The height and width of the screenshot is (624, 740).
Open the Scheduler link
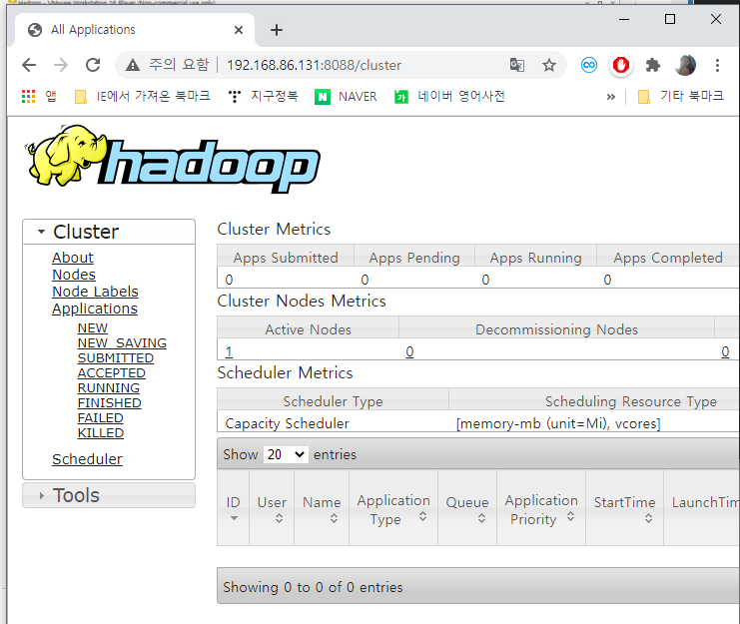(87, 459)
